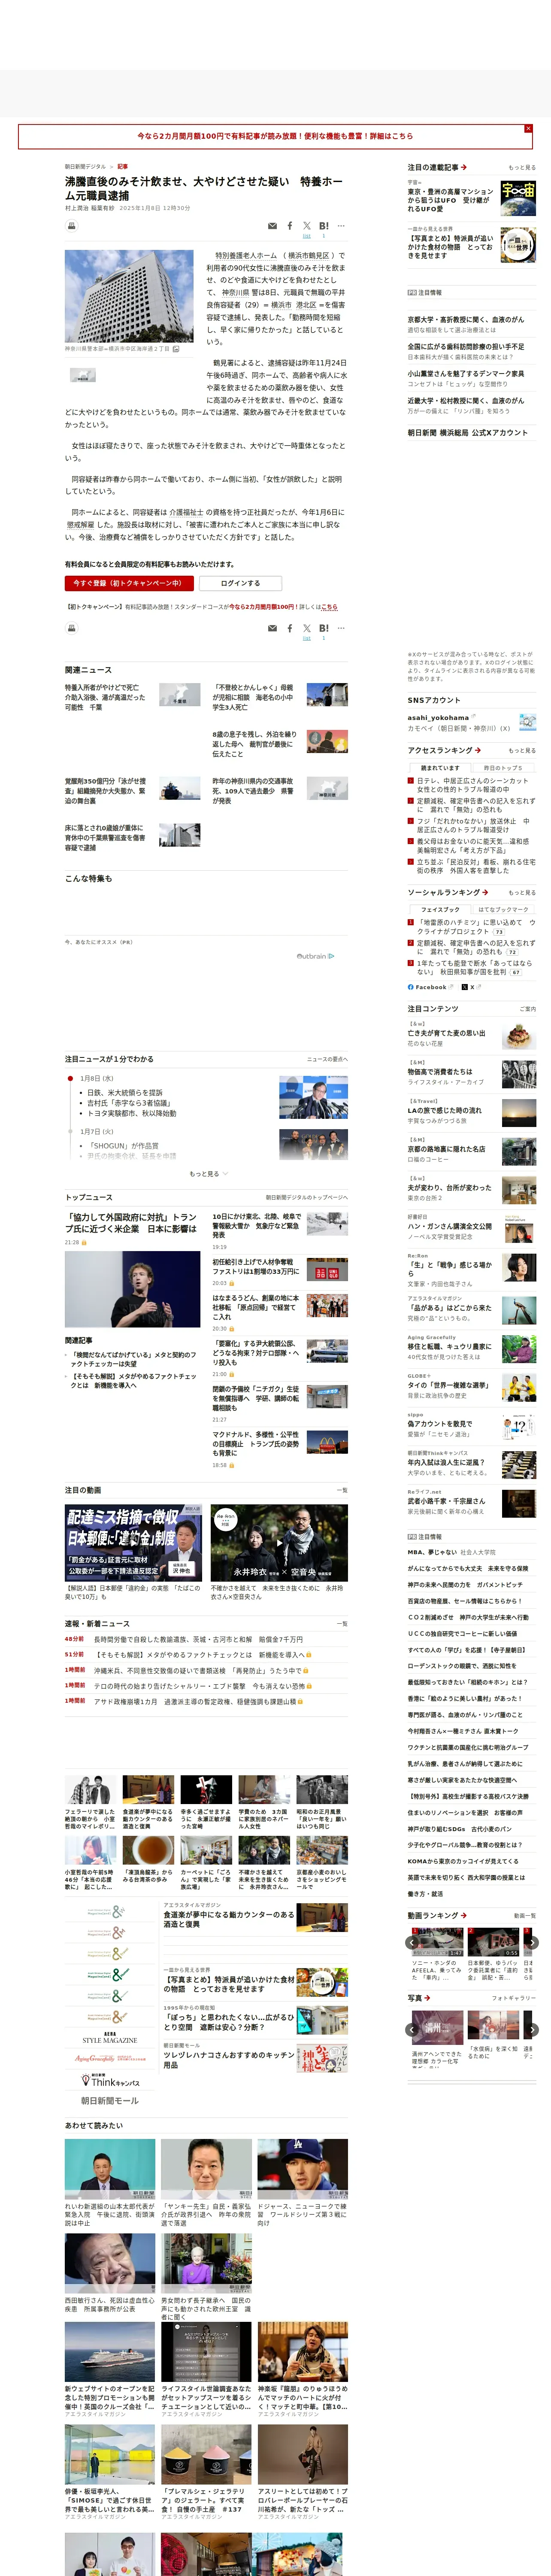Close the red campaign banner
The width and height of the screenshot is (551, 2576).
528,128
